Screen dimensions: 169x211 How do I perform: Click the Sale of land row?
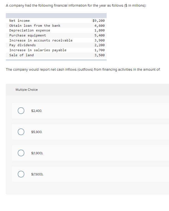coord(56,55)
